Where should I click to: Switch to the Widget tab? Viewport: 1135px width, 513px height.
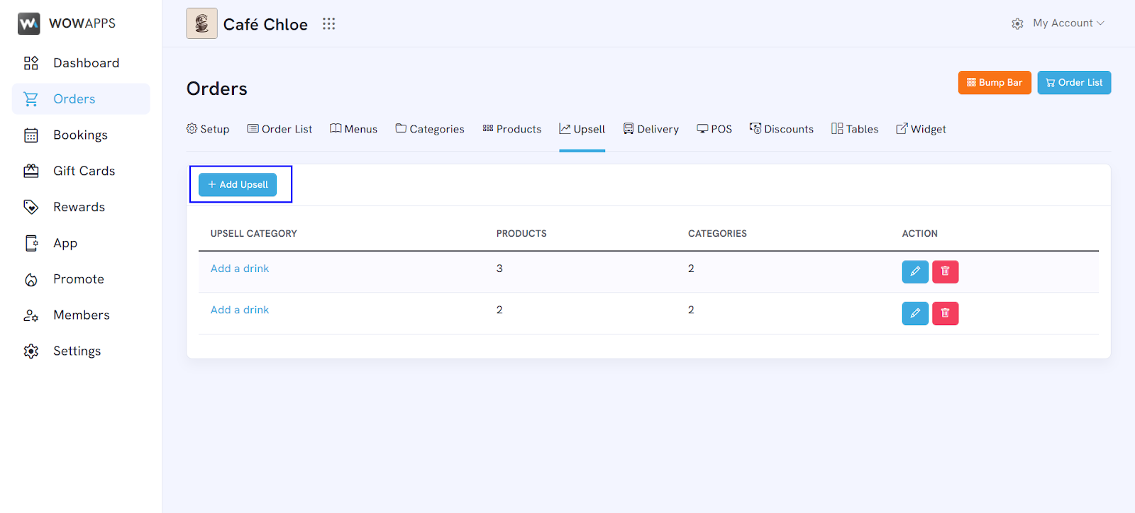click(921, 129)
